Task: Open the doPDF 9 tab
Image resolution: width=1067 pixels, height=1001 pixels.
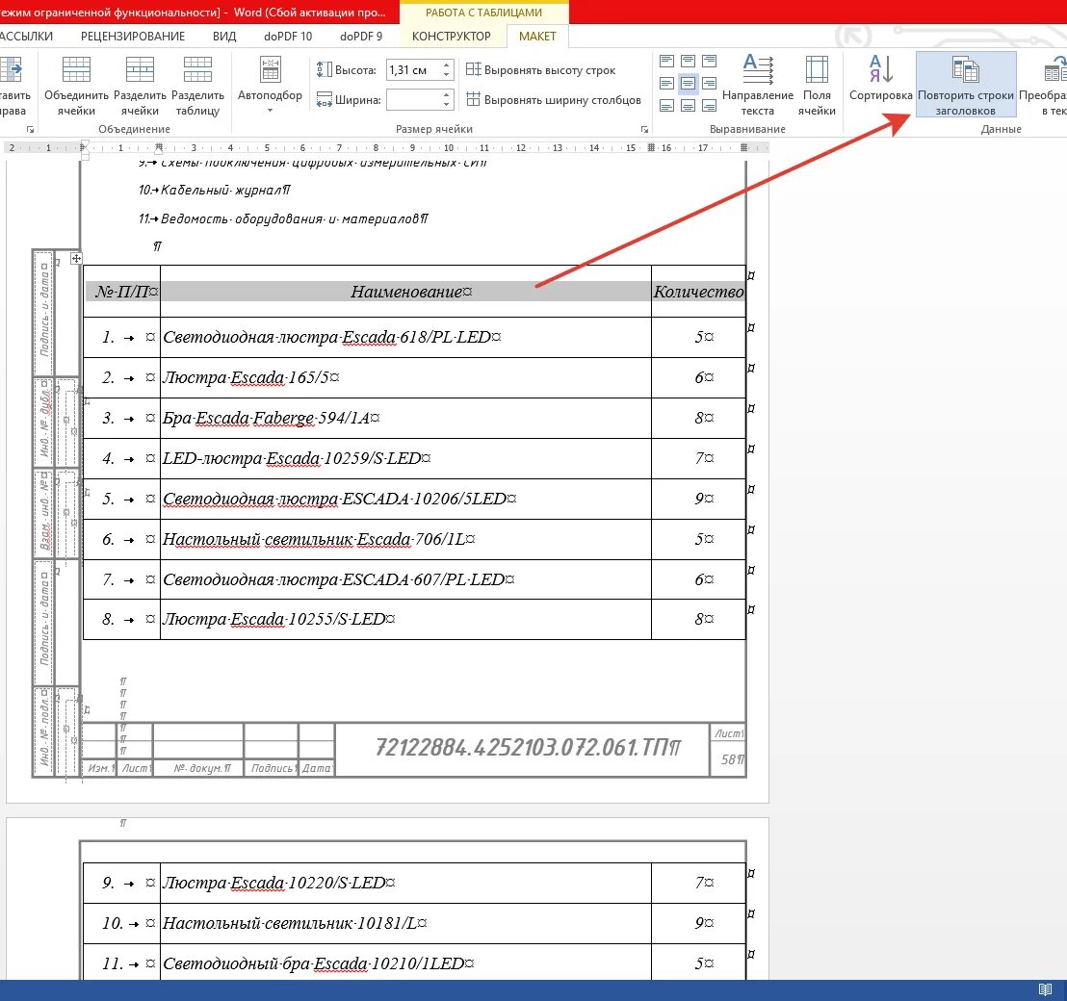Action: click(361, 37)
